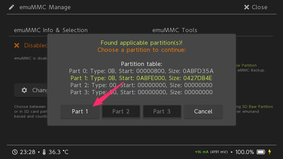Screen dimensions: 283x159
Task: Click the 100.0% battery percentage readout
Action: click(x=244, y=152)
